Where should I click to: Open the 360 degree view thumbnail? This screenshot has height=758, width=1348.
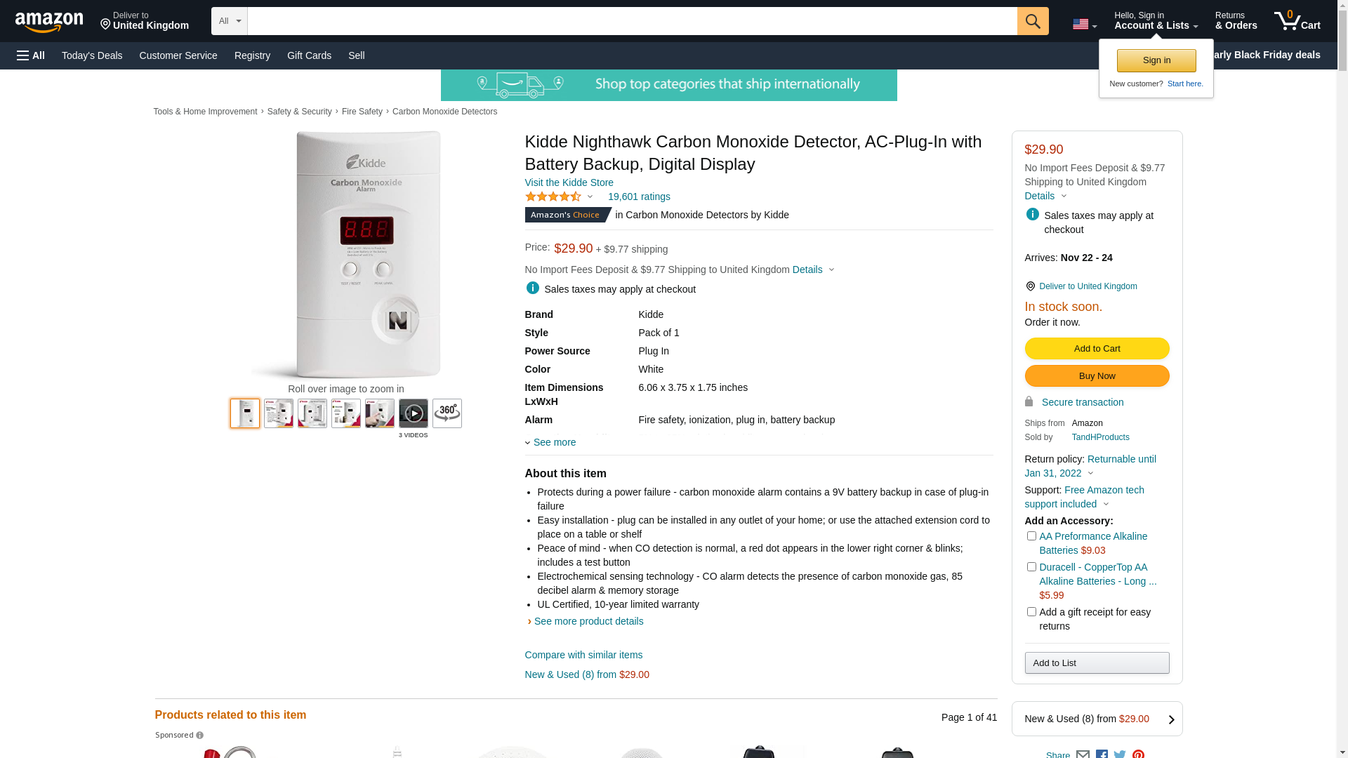[447, 413]
